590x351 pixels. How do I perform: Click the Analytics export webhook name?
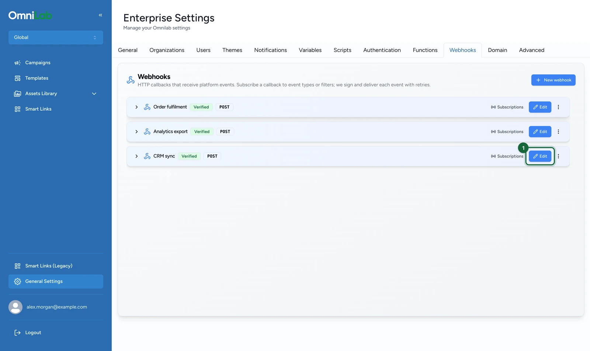170,132
